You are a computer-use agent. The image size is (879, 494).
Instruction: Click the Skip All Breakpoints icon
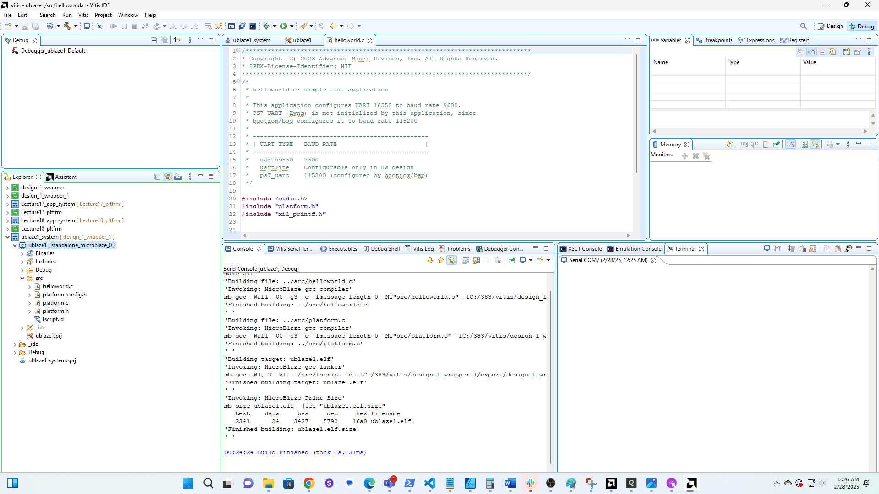click(x=99, y=26)
